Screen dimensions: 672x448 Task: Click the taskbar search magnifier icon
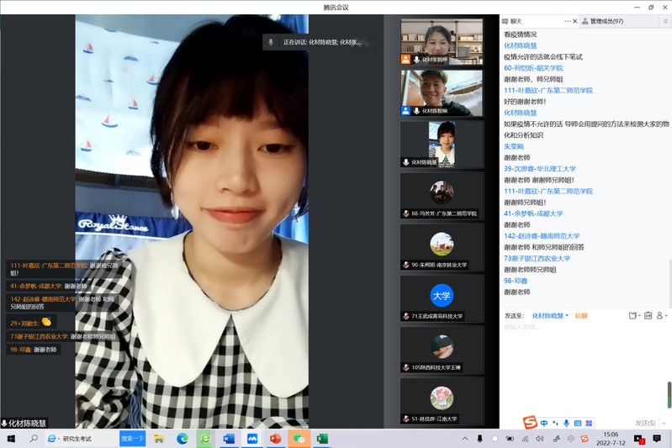pos(34,439)
